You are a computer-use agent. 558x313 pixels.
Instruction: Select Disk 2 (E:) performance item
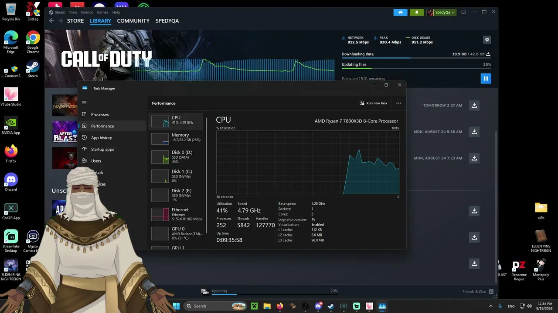[x=177, y=195]
